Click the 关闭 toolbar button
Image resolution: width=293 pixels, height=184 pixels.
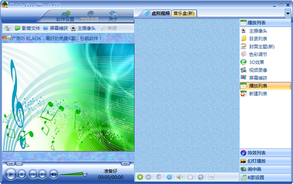pos(108,28)
